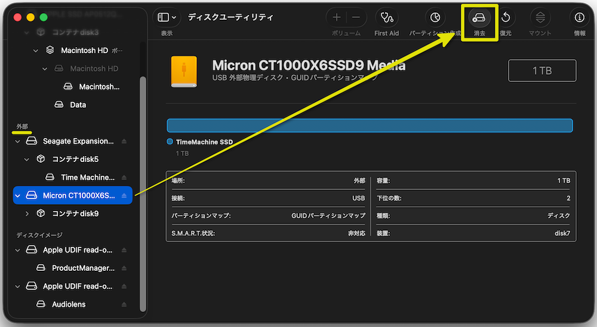597x327 pixels.
Task: Click the Mount (マウント) toolbar icon
Action: [x=540, y=17]
